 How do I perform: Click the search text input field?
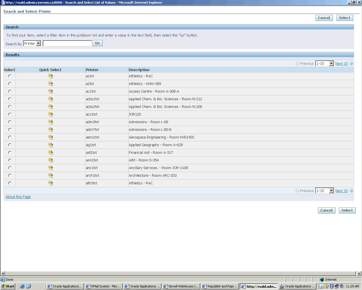click(x=67, y=43)
